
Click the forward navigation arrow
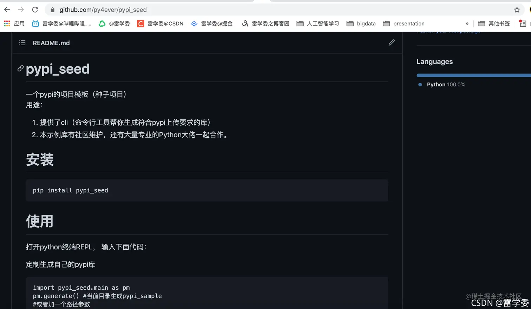tap(21, 9)
